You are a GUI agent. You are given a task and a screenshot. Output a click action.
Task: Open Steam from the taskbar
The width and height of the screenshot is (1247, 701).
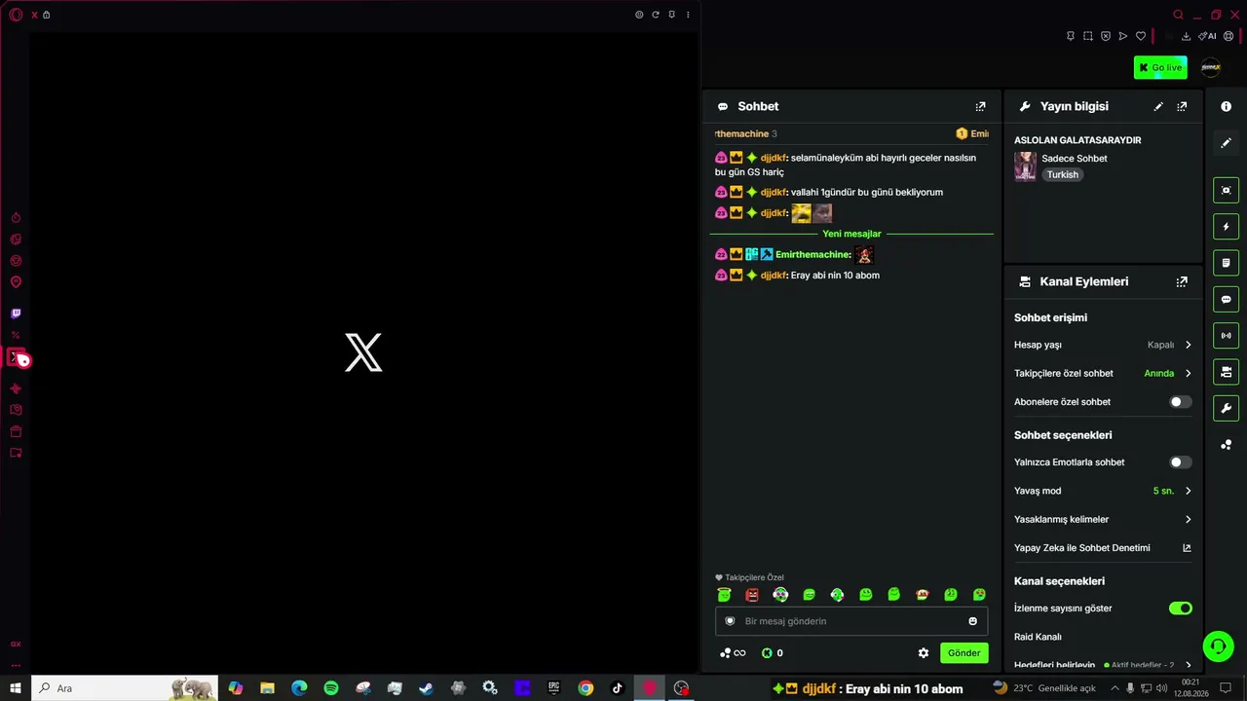(426, 688)
